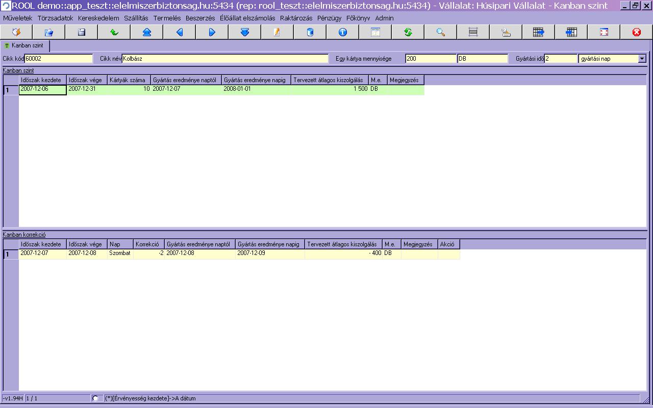The image size is (653, 408).
Task: Open the Szállítás menu
Action: (x=136, y=18)
